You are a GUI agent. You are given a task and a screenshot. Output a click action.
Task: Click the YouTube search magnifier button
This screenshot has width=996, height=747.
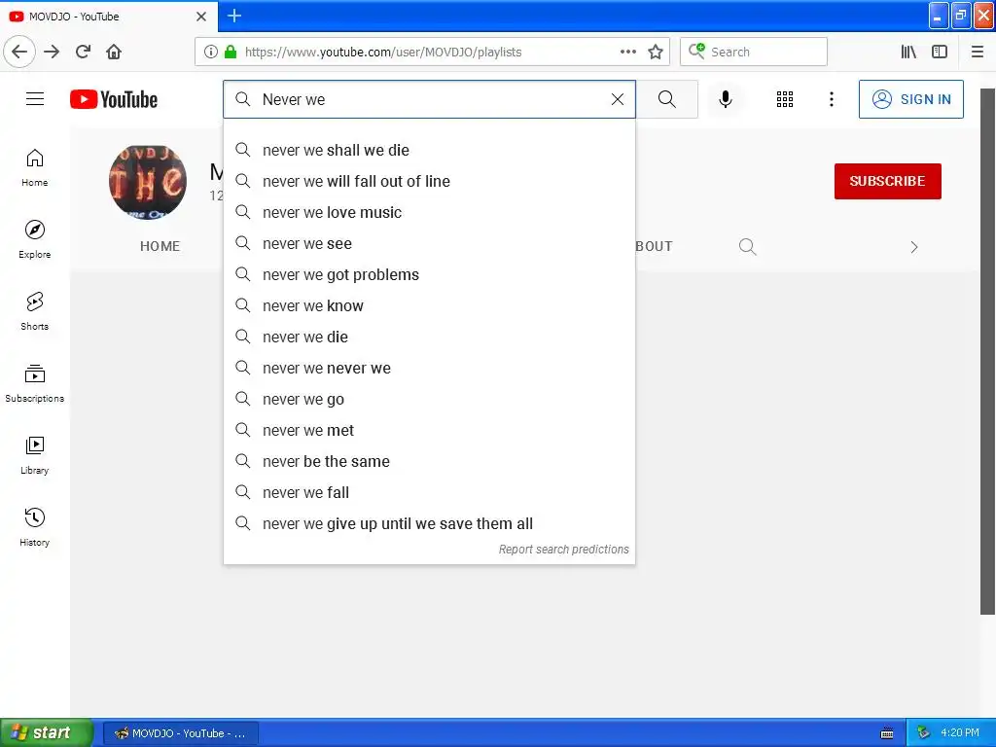pyautogui.click(x=667, y=99)
